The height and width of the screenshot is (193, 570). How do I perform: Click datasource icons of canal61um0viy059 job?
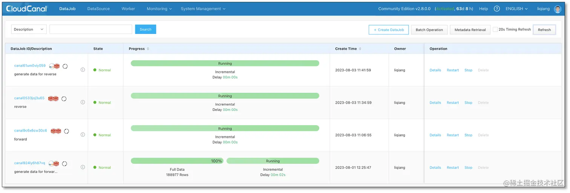coord(54,66)
